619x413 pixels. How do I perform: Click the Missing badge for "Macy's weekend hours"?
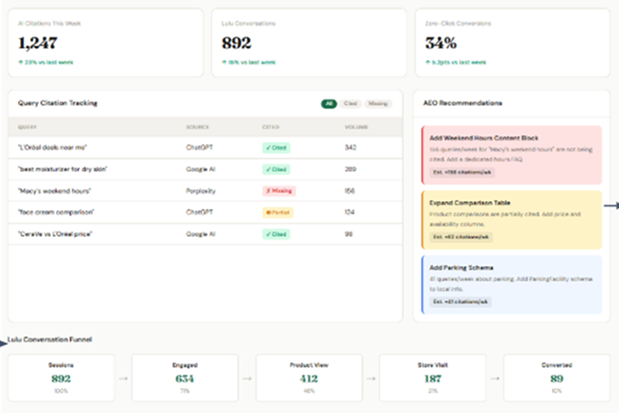pos(279,191)
